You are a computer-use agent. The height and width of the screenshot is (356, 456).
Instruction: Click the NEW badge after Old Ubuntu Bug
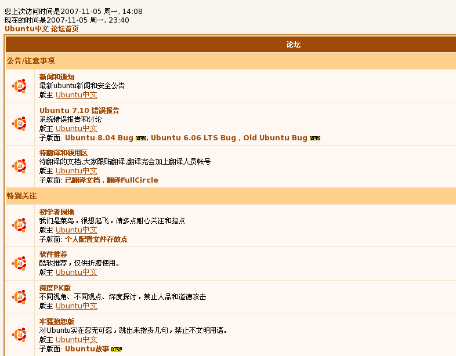tap(314, 139)
